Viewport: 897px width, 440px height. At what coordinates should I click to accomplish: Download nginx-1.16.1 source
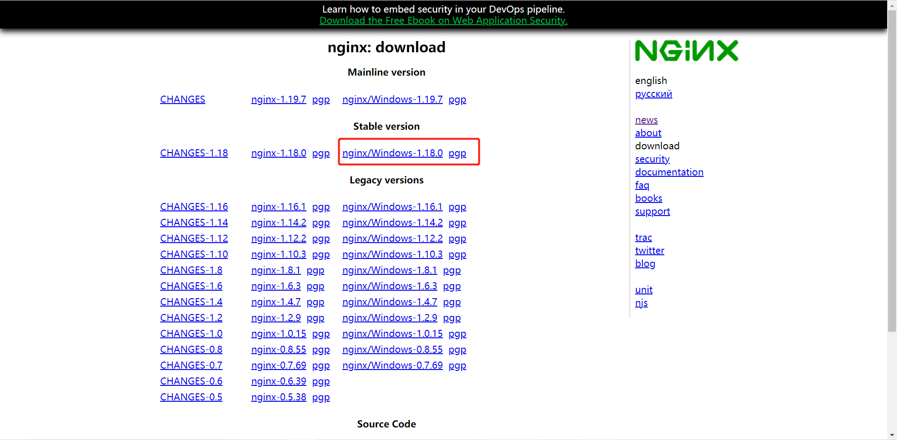click(278, 207)
